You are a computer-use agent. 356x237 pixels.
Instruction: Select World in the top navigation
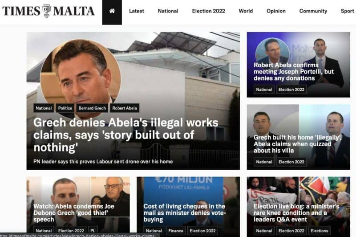pos(246,11)
